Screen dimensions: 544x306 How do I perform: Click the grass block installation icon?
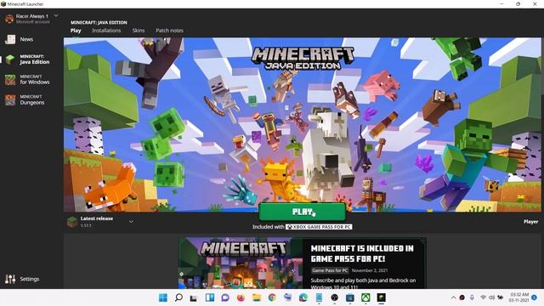[x=72, y=222]
